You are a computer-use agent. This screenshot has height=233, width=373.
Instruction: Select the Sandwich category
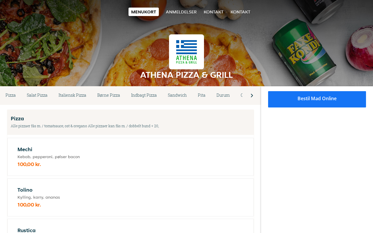pos(177,95)
